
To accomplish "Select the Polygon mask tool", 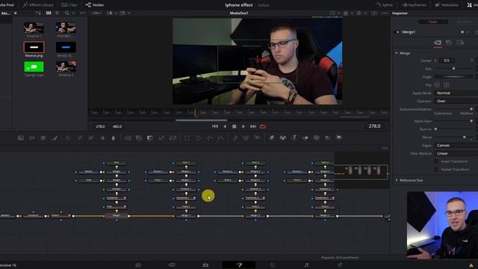I will [209, 138].
